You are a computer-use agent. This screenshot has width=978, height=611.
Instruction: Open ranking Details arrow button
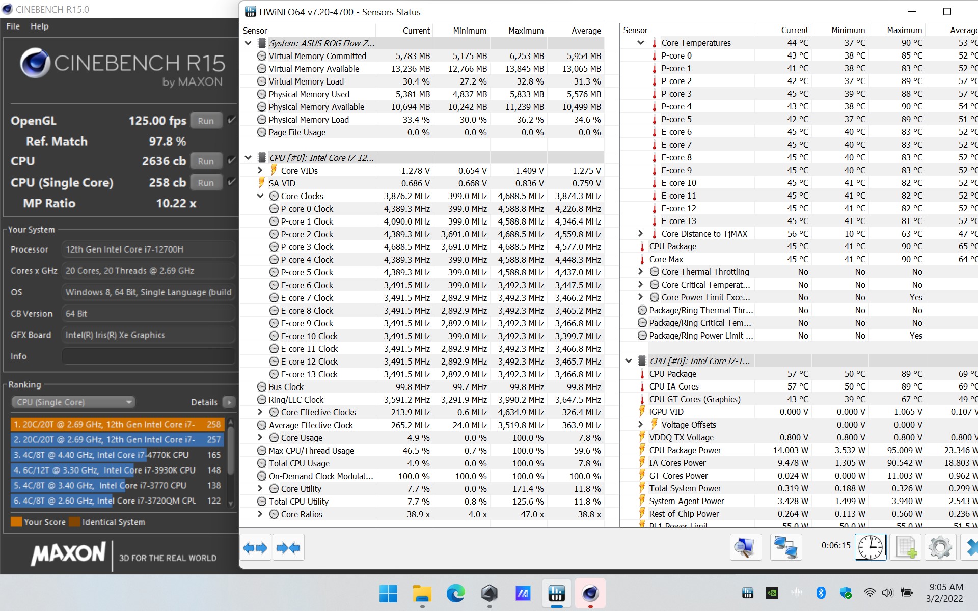(229, 402)
